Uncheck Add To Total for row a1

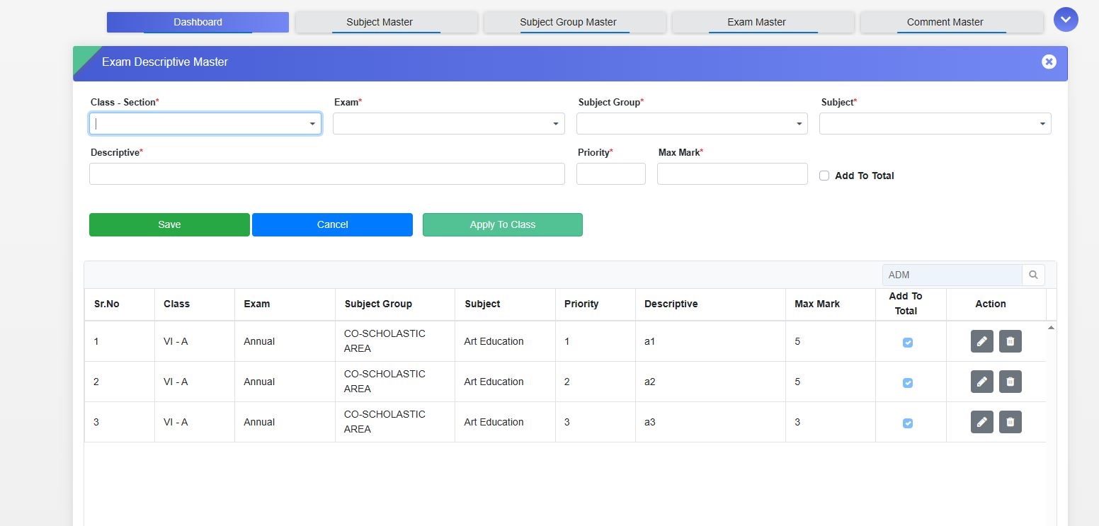point(907,343)
